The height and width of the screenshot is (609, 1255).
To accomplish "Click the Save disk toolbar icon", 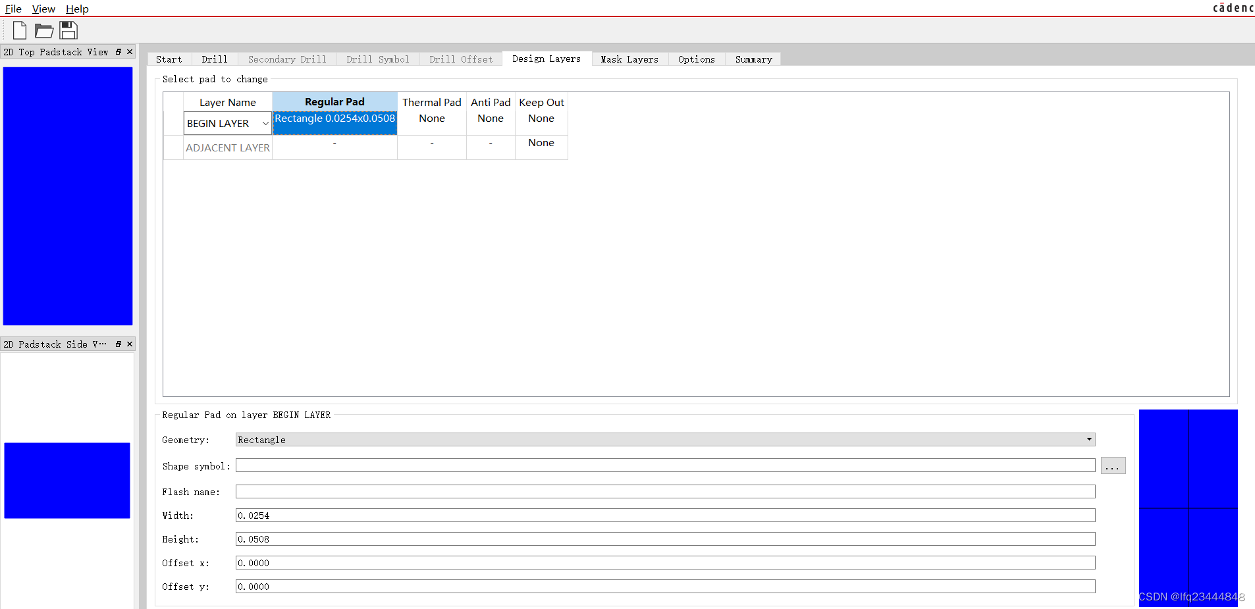I will [68, 30].
